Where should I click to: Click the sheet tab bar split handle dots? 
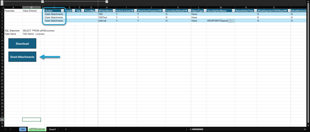point(186,130)
